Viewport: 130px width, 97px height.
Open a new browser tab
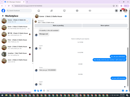[x=27, y=2]
